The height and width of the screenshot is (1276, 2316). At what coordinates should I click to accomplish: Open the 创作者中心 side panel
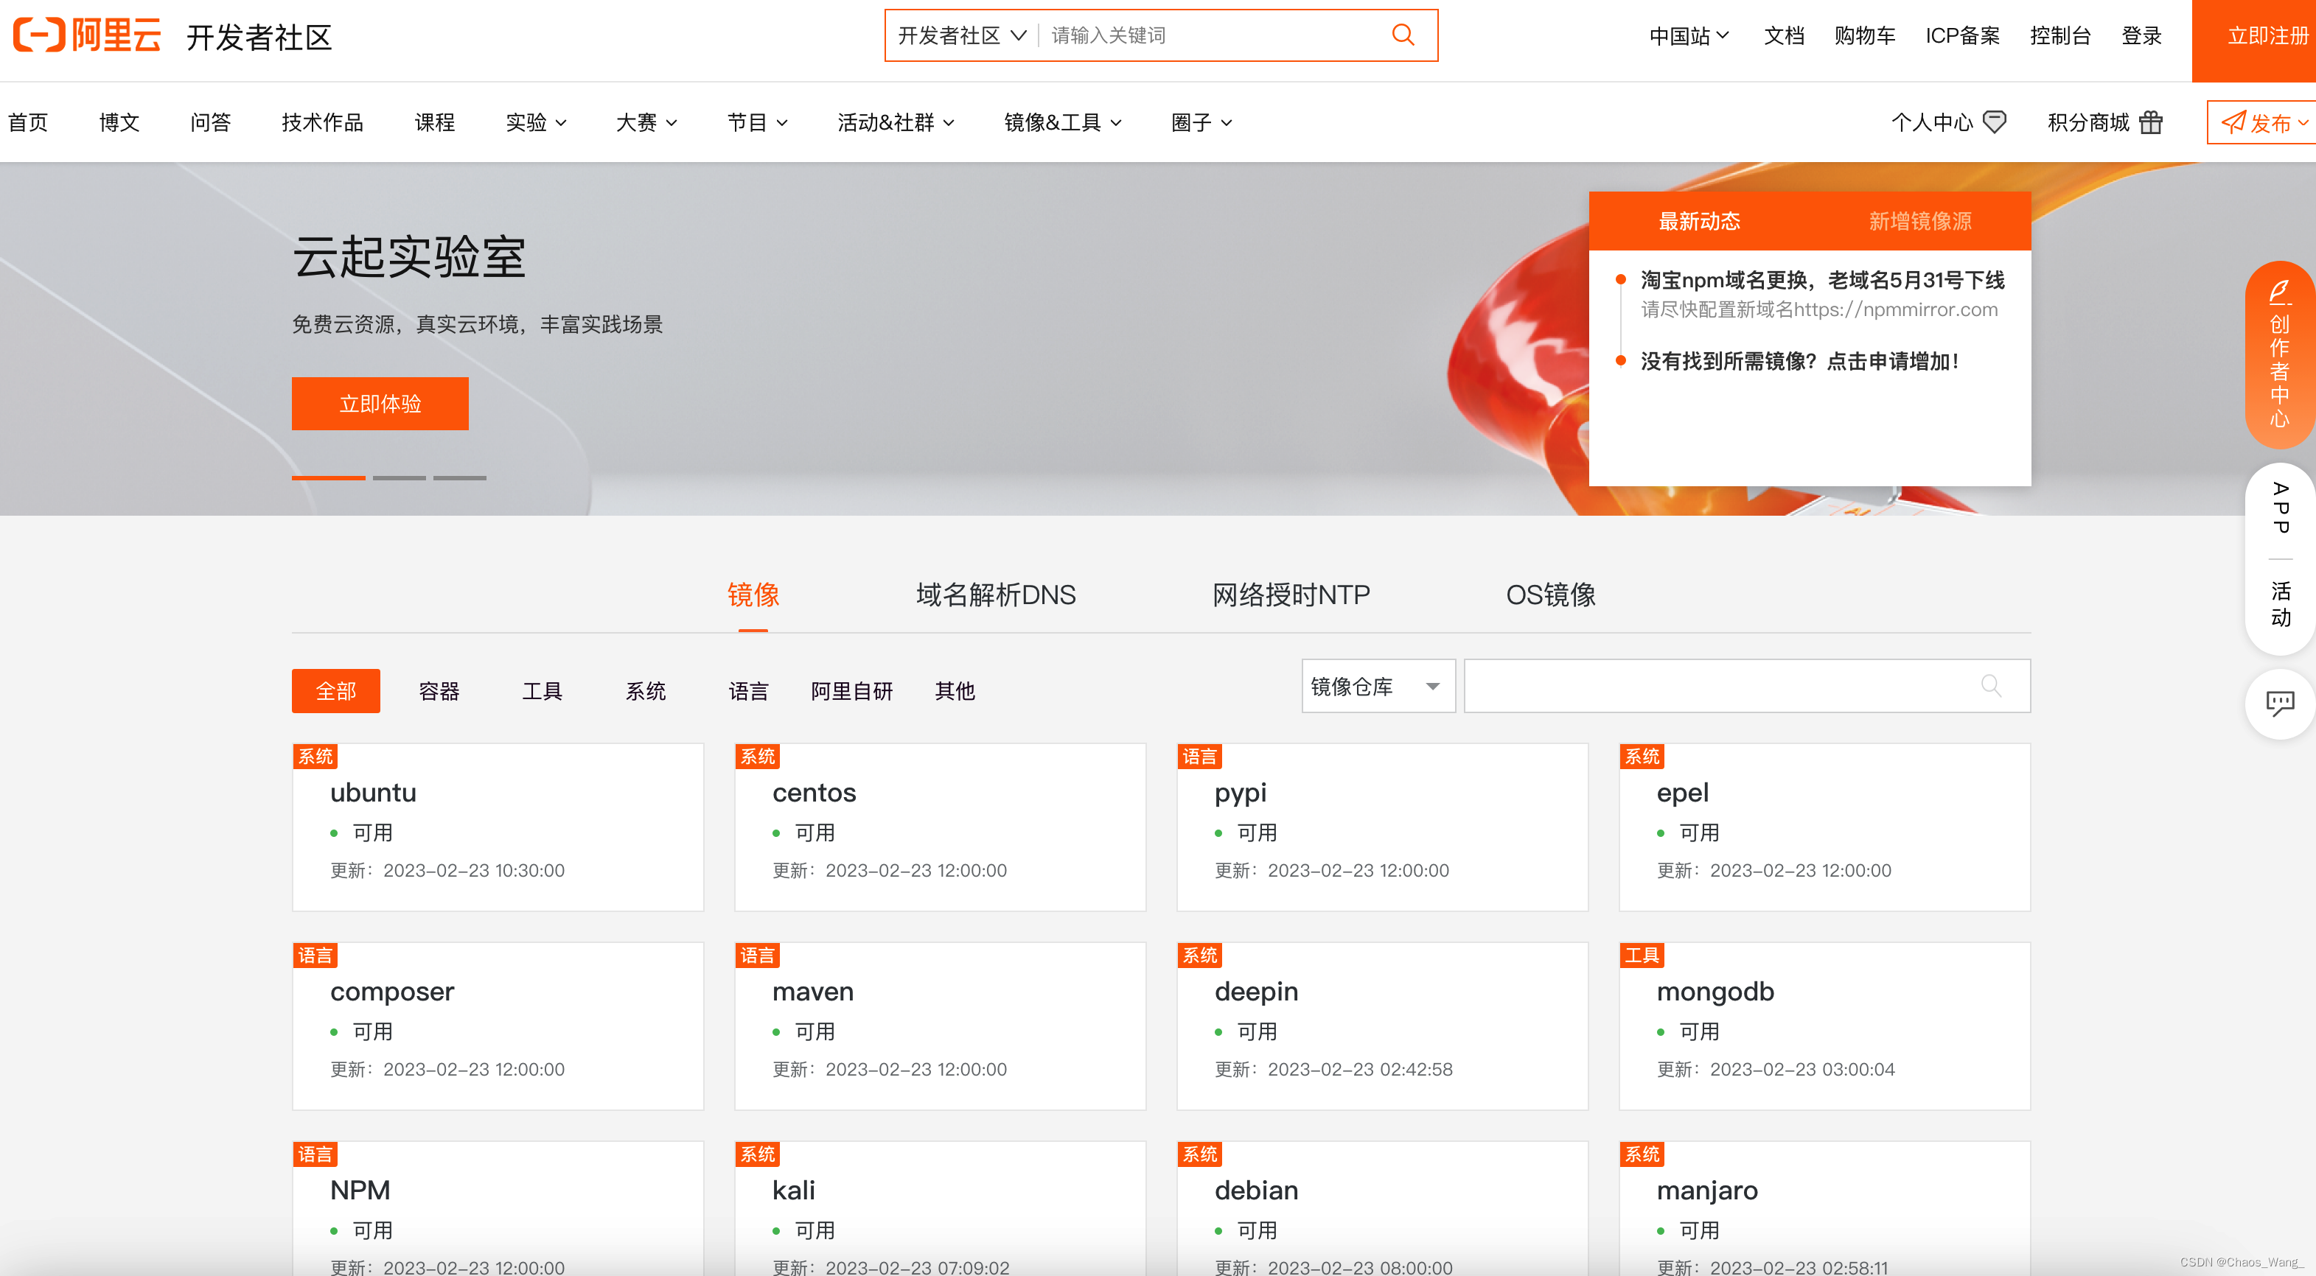2278,356
